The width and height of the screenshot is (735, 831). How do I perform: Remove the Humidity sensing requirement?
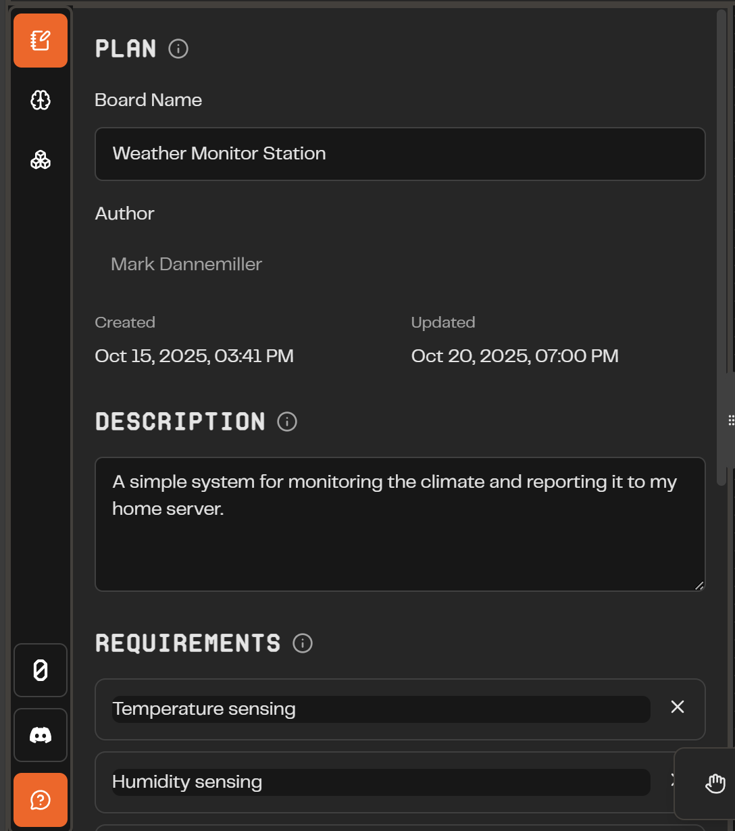pyautogui.click(x=673, y=780)
